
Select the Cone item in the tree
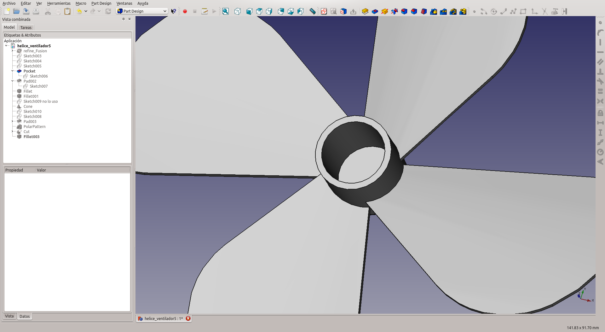coord(28,106)
